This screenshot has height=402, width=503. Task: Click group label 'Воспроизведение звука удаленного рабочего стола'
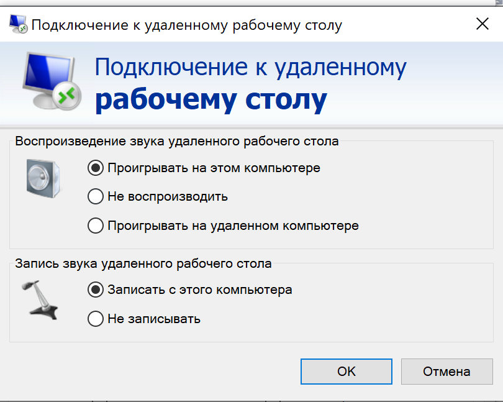(177, 141)
